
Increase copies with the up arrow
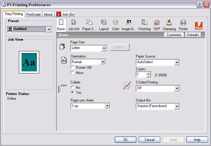tap(148, 73)
